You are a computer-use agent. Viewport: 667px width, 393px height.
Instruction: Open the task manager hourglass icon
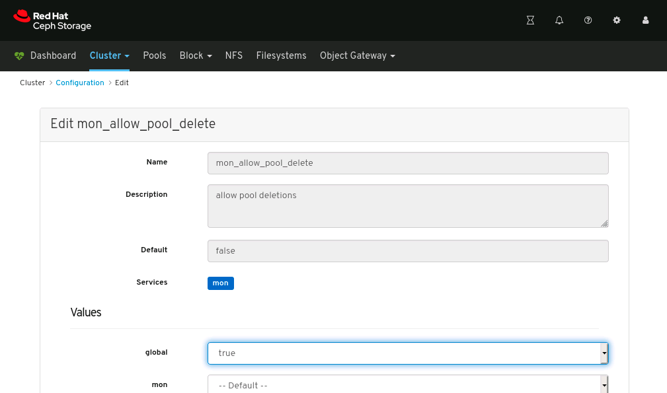pyautogui.click(x=530, y=20)
